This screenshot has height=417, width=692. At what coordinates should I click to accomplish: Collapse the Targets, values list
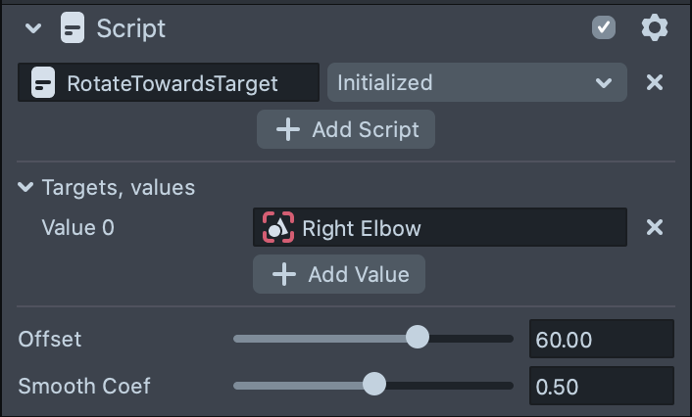[25, 187]
